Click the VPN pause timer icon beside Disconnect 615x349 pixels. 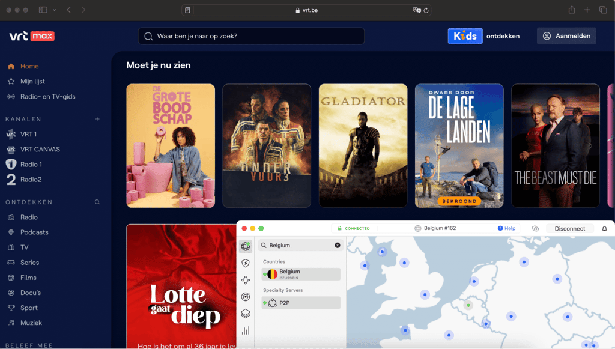(x=535, y=229)
